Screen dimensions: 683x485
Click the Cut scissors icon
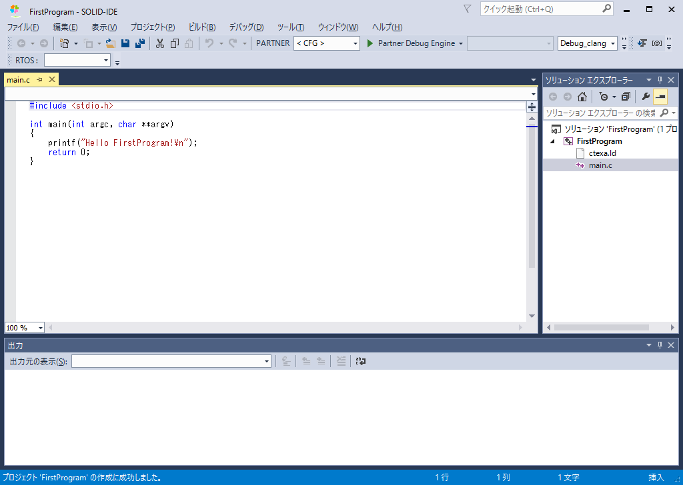[x=160, y=43]
